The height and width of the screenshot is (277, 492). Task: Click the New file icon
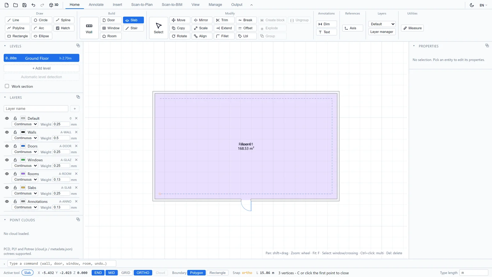click(6, 5)
